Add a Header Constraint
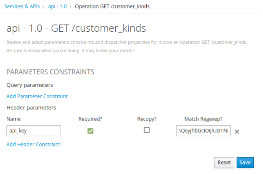The height and width of the screenshot is (174, 263). (33, 144)
